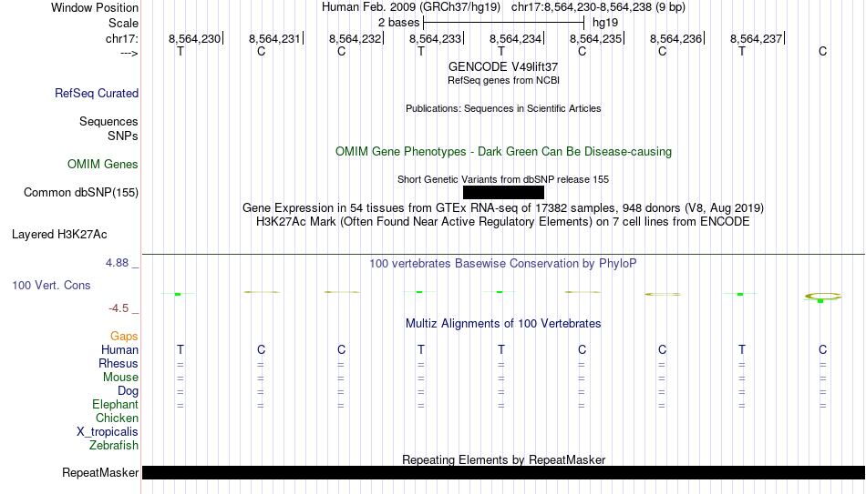
Task: Click the Window Position label
Action: pos(95,7)
